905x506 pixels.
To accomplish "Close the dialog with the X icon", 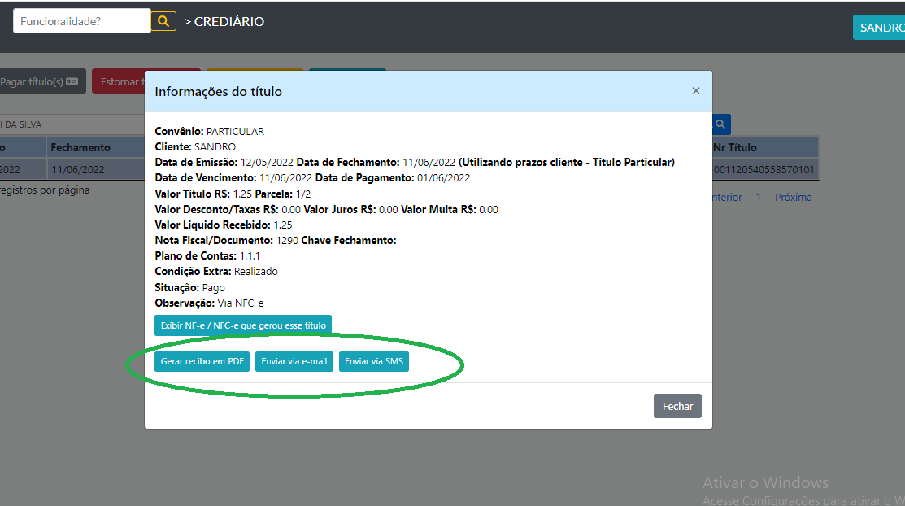I will (x=695, y=91).
